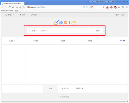Click the 开始 link in the import favorites bar
Screen dimensions: 129x103
click(17, 11)
